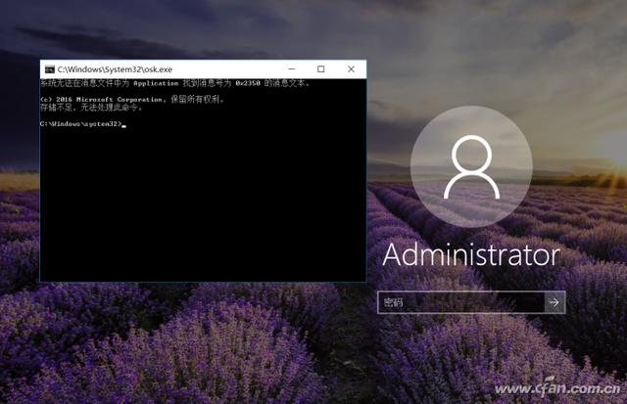
Task: Click the sunset glow at the right edge
Action: 614,159
